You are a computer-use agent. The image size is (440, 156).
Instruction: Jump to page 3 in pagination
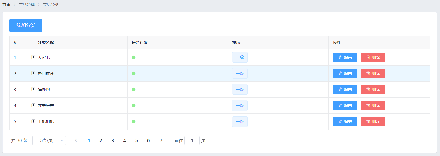pos(113,140)
